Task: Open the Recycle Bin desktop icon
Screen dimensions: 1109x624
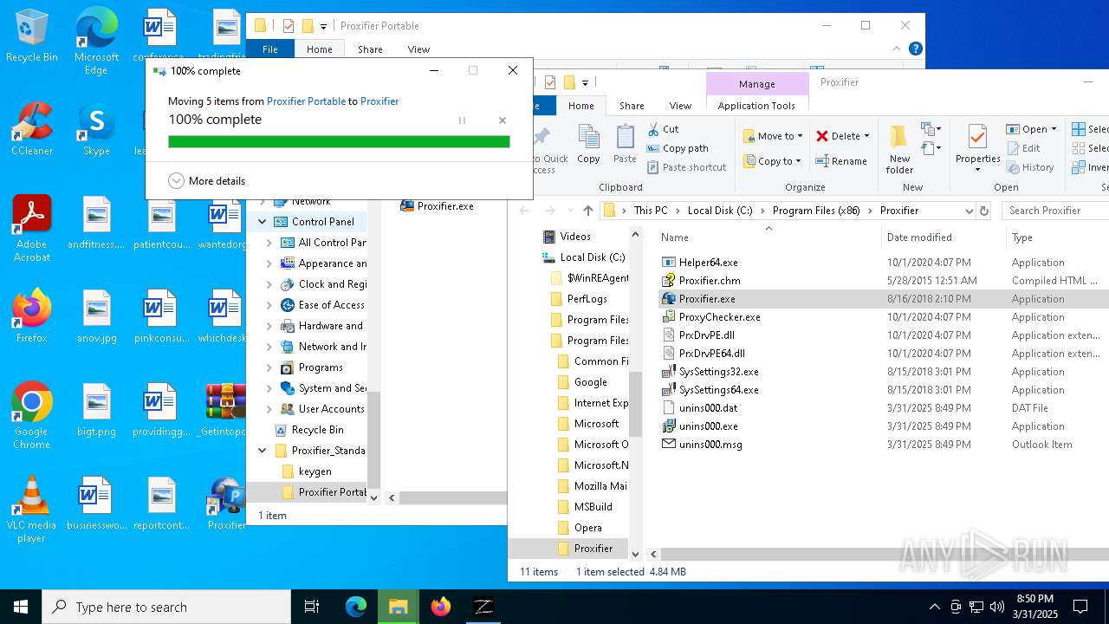Action: (31, 36)
